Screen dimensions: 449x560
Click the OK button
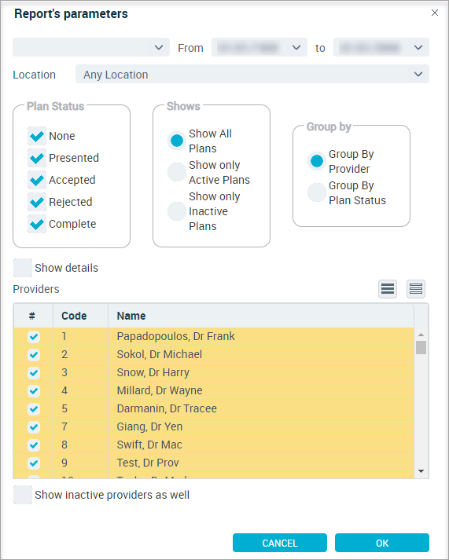[x=382, y=543]
